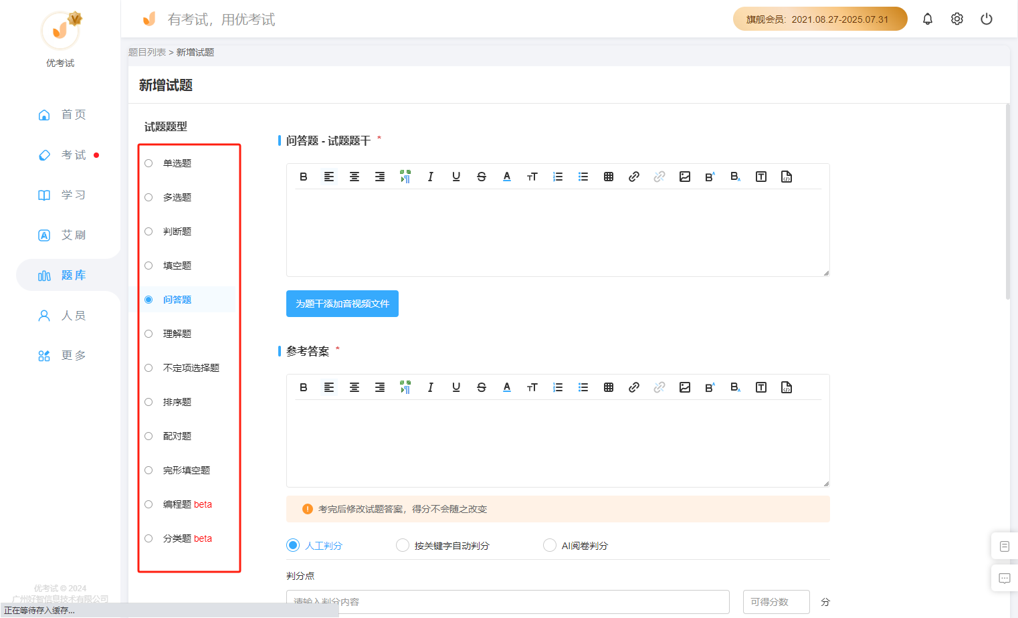Insert link in reference answer editor
1018x618 pixels.
[x=634, y=387]
